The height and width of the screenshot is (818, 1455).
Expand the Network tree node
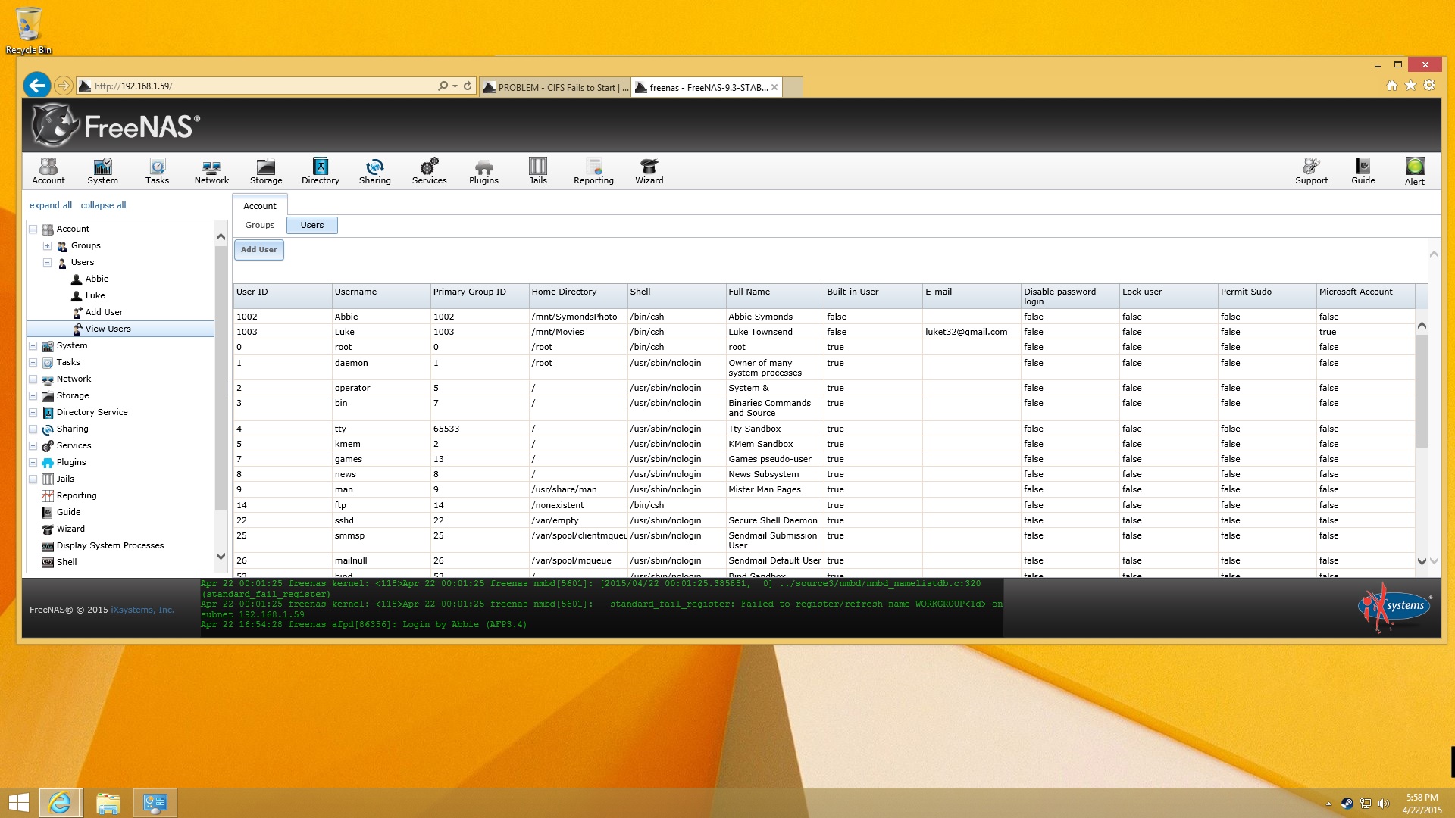click(x=33, y=379)
